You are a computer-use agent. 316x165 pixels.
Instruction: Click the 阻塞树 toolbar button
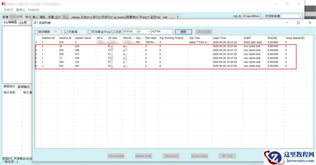(x=132, y=17)
